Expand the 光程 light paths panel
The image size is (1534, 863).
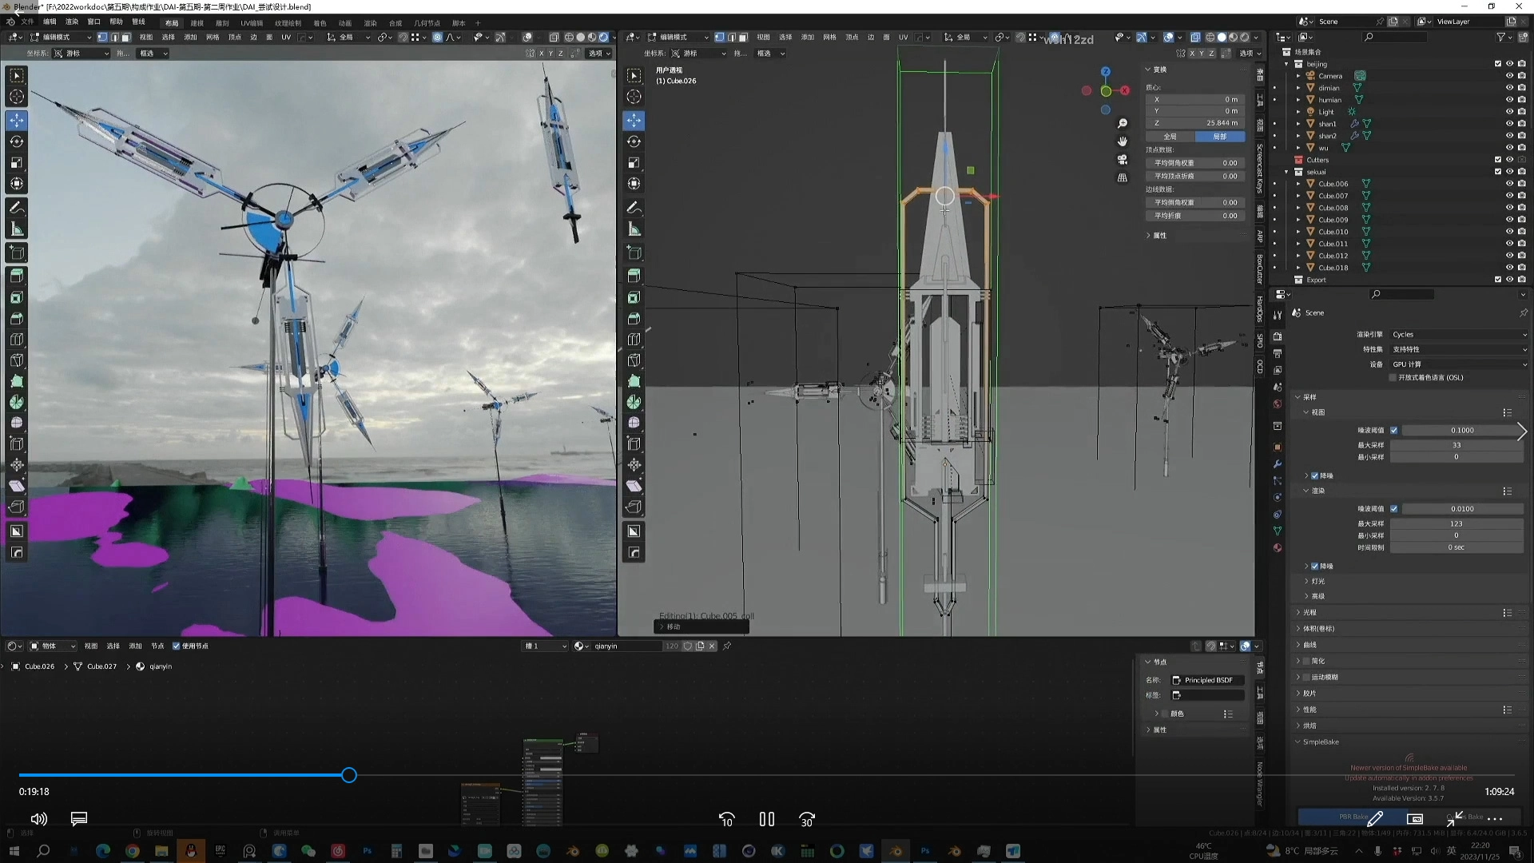pos(1309,613)
